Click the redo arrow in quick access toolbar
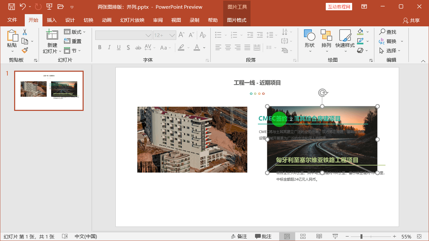This screenshot has width=429, height=241. point(38,7)
